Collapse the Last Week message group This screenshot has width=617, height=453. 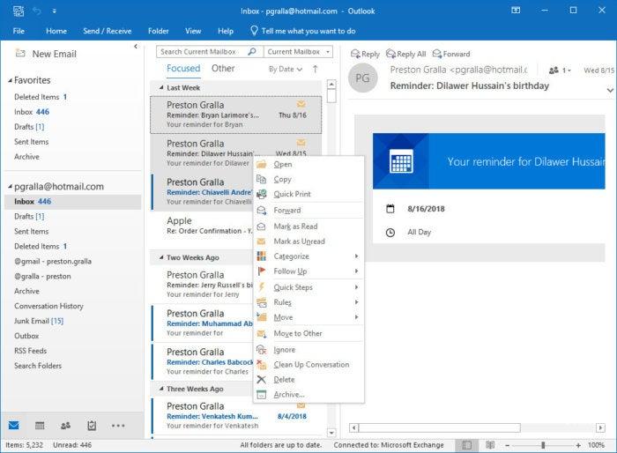(160, 88)
